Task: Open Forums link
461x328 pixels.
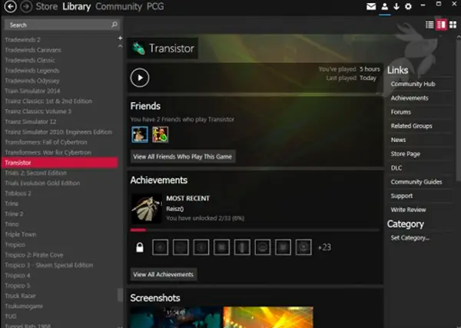Action: tap(401, 112)
